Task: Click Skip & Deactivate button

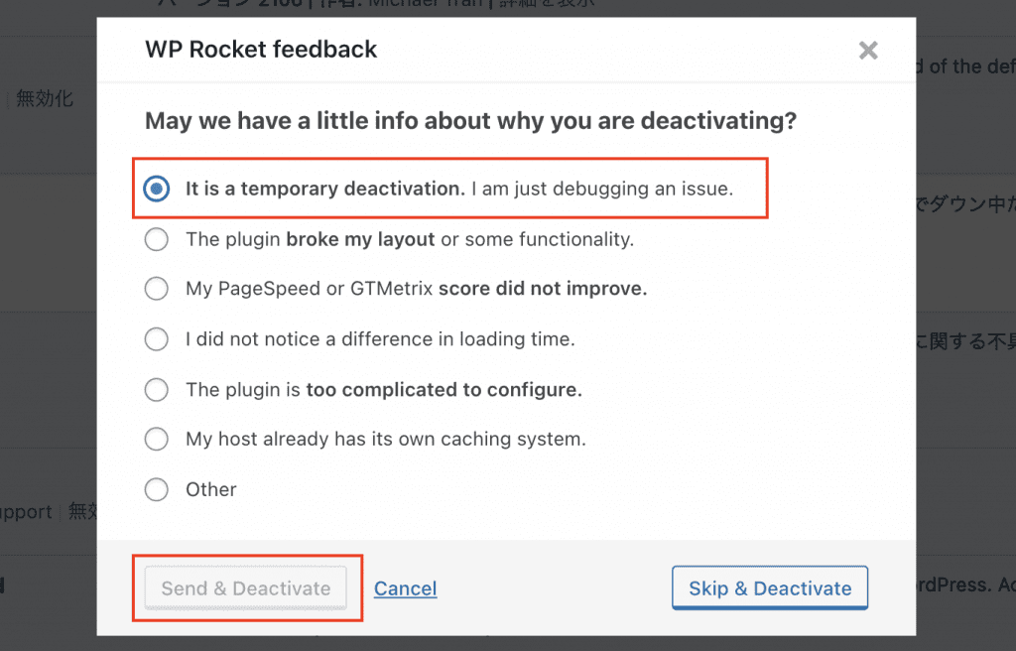Action: (770, 588)
